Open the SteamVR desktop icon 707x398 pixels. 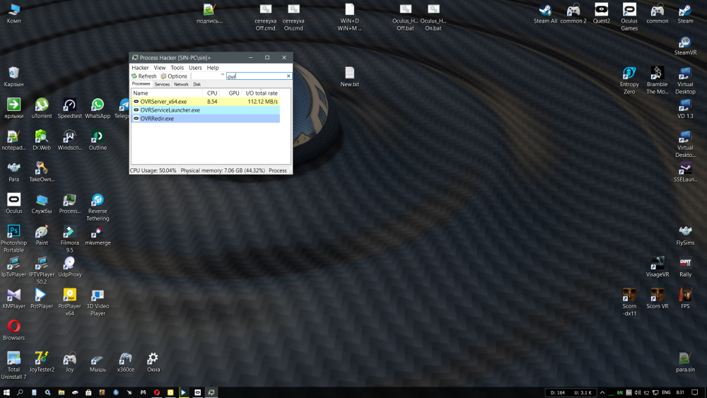coord(685,45)
